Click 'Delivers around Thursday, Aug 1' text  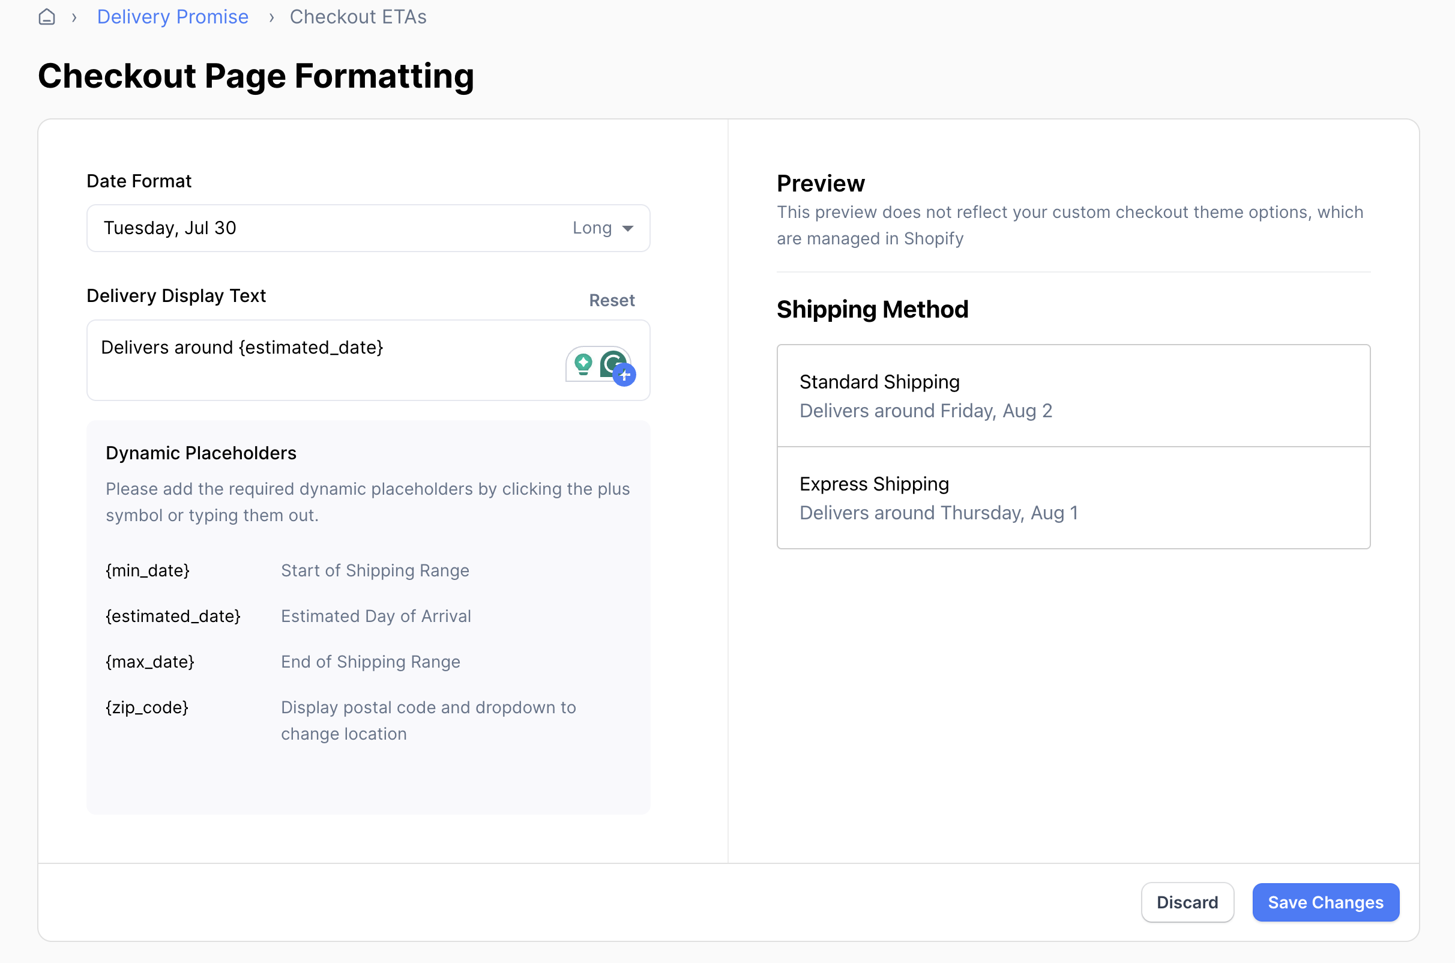(x=939, y=513)
